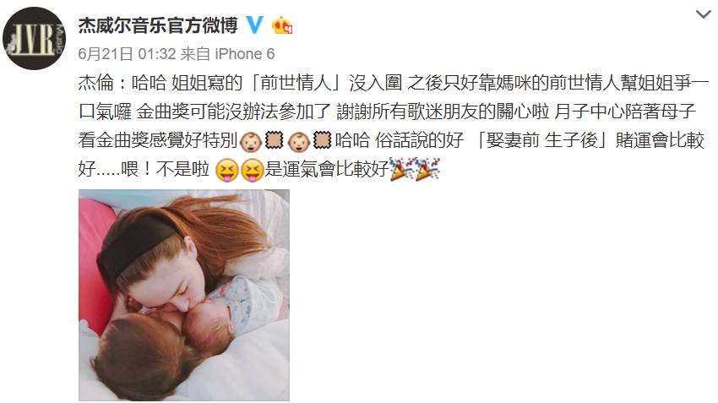Screen dimensions: 718x403
Task: Click the first skin-tone square emoji
Action: (275, 140)
